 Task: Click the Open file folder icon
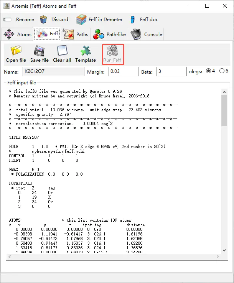pos(16,51)
